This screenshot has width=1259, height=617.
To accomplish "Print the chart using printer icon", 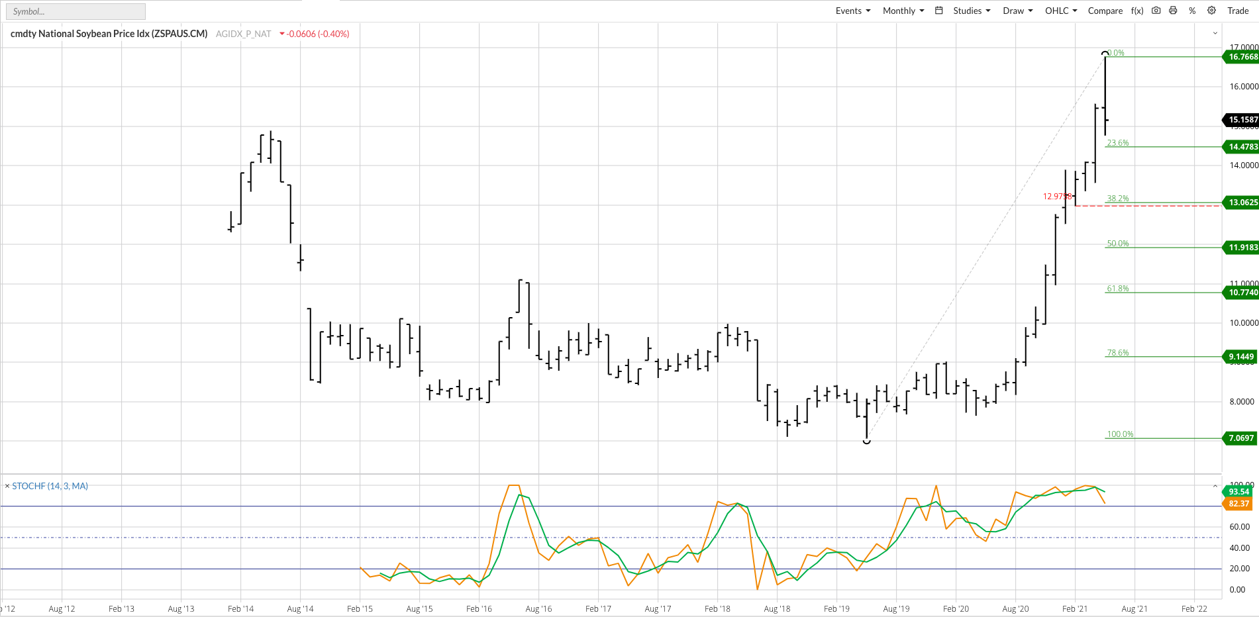I will [1173, 11].
